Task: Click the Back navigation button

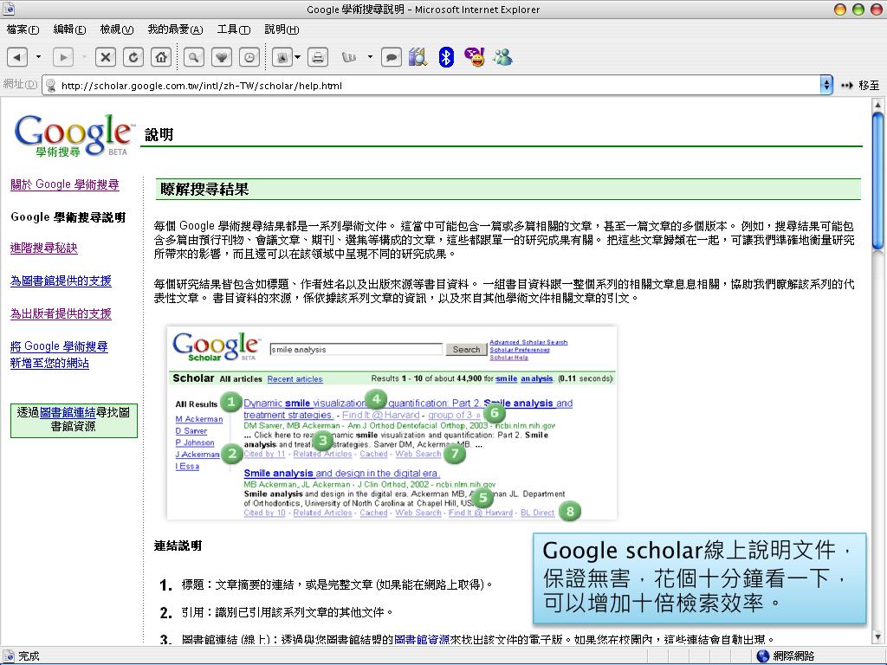Action: (17, 57)
